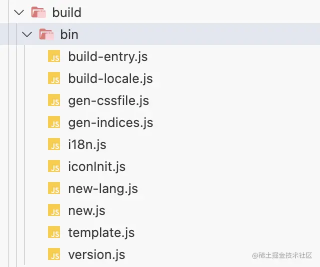Select the build folder label
The image size is (320, 267).
[x=66, y=12]
